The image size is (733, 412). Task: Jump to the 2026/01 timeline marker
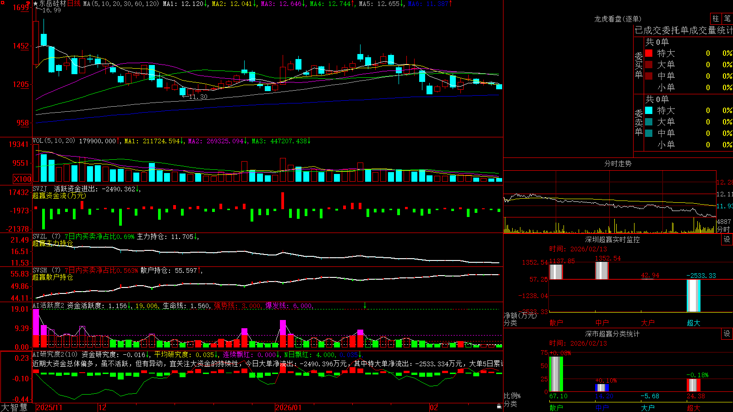[x=289, y=407]
